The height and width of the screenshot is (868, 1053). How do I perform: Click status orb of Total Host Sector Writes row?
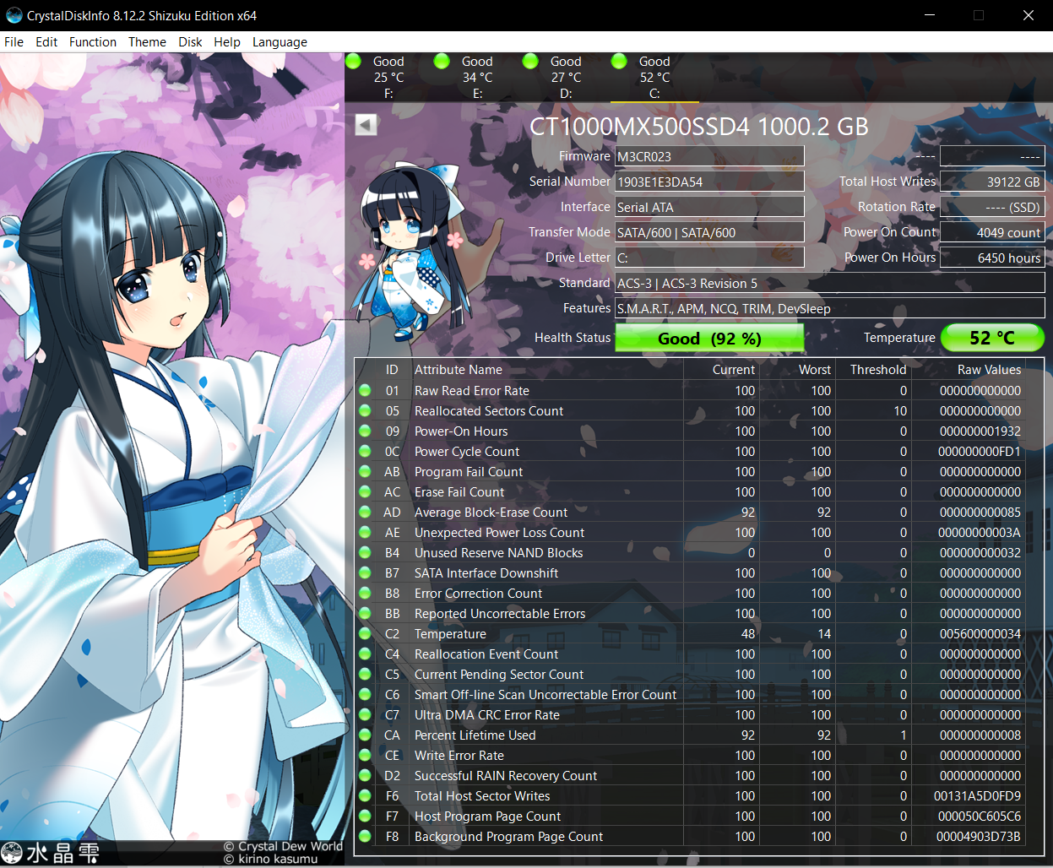coord(365,795)
